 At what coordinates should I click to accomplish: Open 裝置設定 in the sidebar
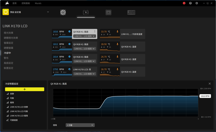pos(9,68)
